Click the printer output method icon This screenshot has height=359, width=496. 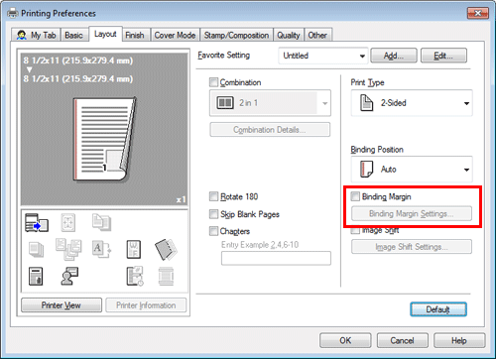[x=37, y=223]
